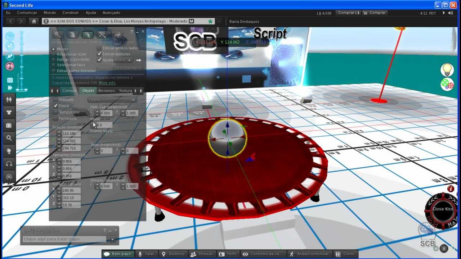Go back with navigation back arrow
461x259 pixels.
(x=11, y=21)
